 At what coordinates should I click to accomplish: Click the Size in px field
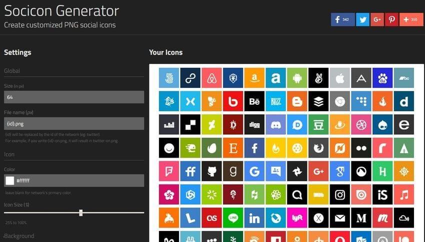74,97
